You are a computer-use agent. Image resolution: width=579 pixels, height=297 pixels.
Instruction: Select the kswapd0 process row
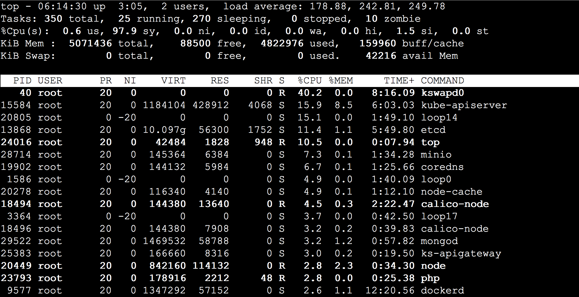(x=442, y=93)
